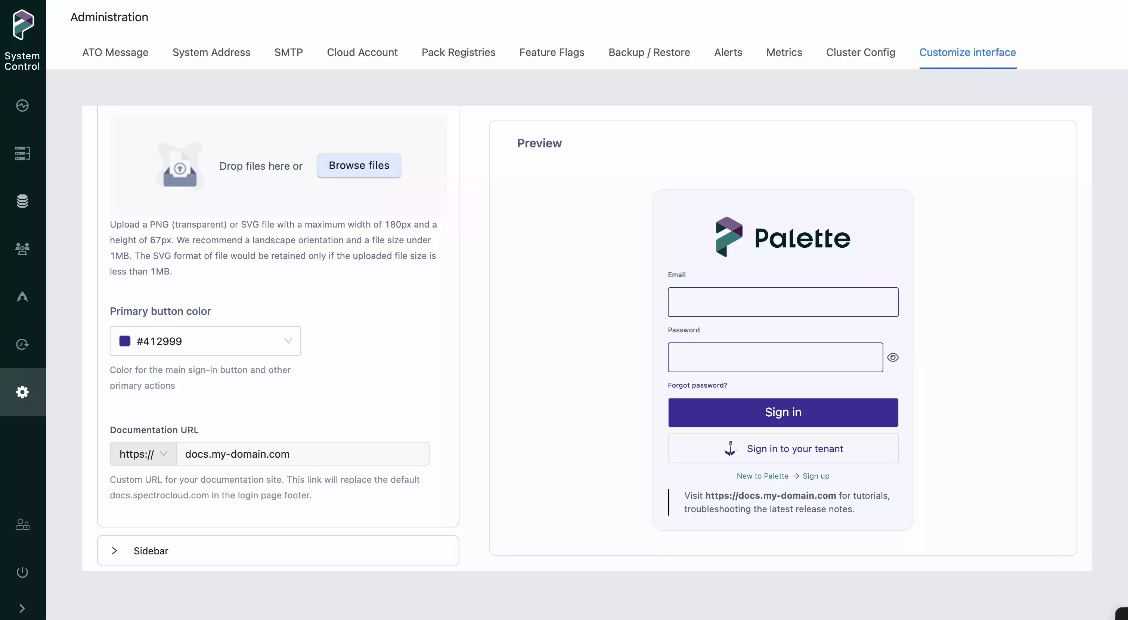Open the primary button color picker dropdown
The height and width of the screenshot is (620, 1128).
288,341
